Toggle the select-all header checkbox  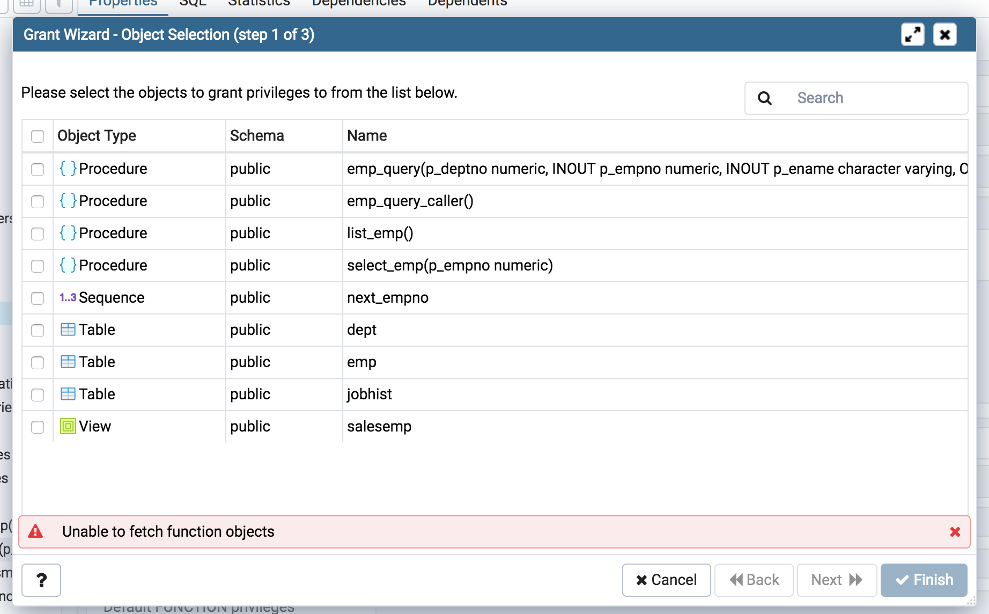(38, 136)
